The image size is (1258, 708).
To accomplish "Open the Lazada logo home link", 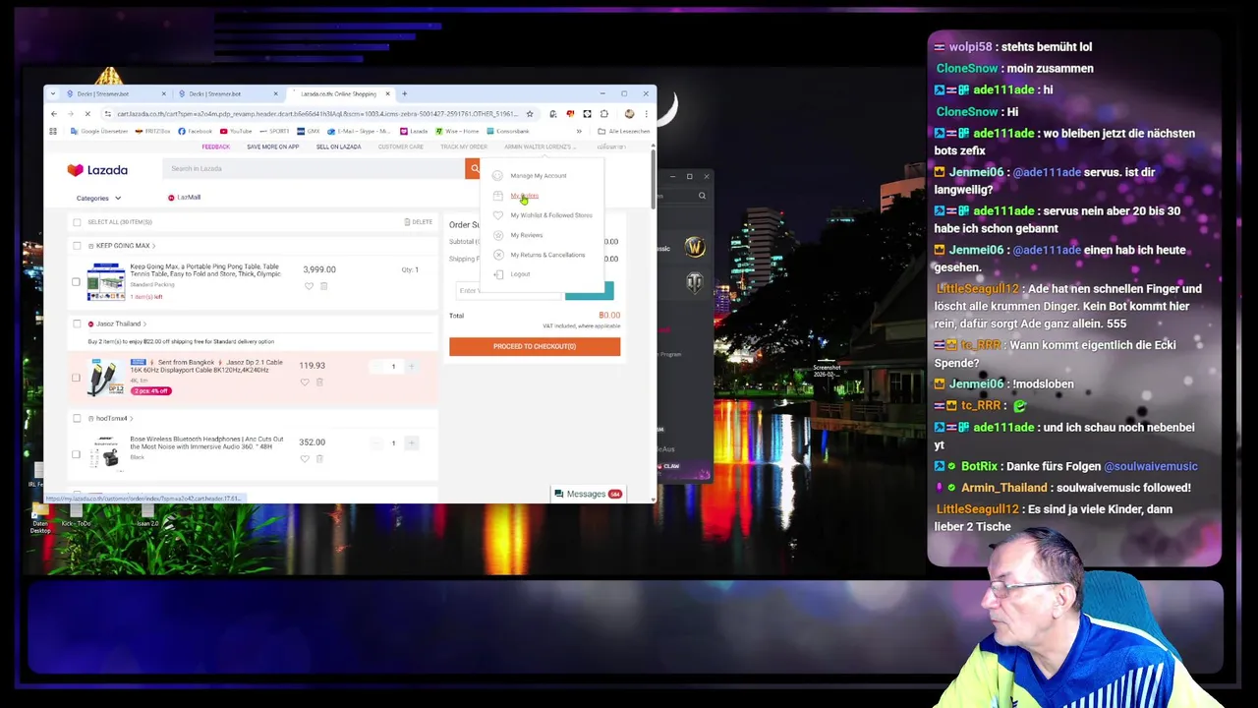I will (x=97, y=169).
